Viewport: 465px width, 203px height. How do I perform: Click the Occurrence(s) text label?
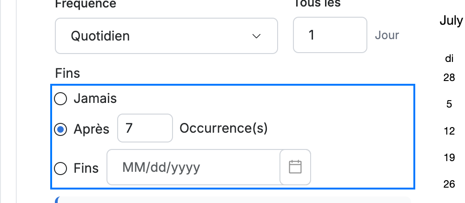click(224, 128)
